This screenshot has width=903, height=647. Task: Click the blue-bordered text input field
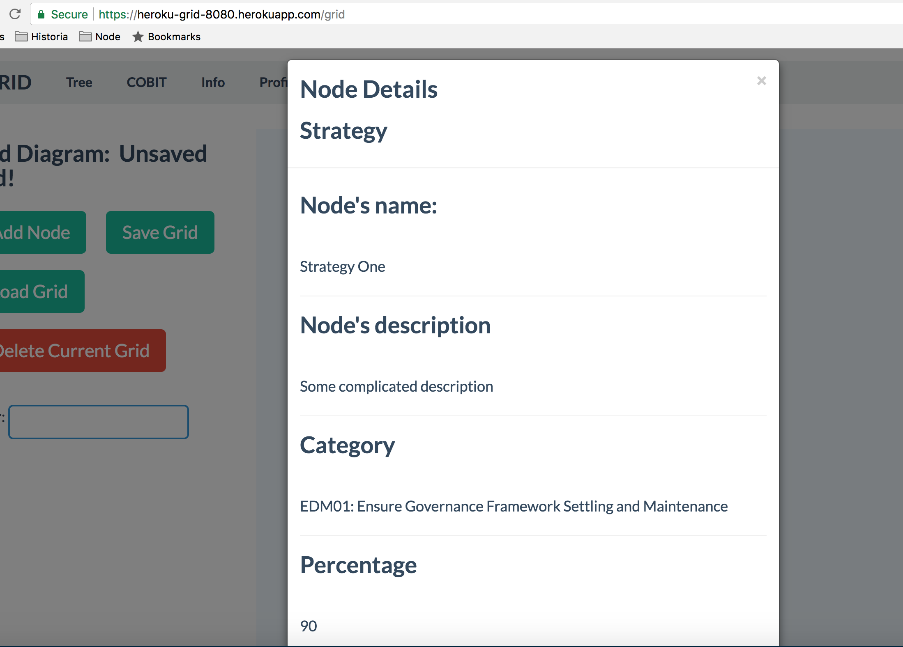pos(99,422)
